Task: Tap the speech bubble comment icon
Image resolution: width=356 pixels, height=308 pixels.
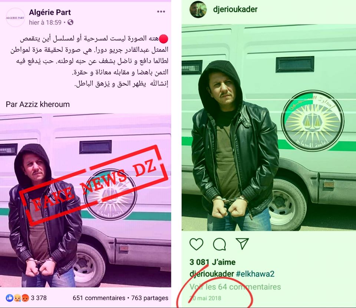Action: [220, 244]
